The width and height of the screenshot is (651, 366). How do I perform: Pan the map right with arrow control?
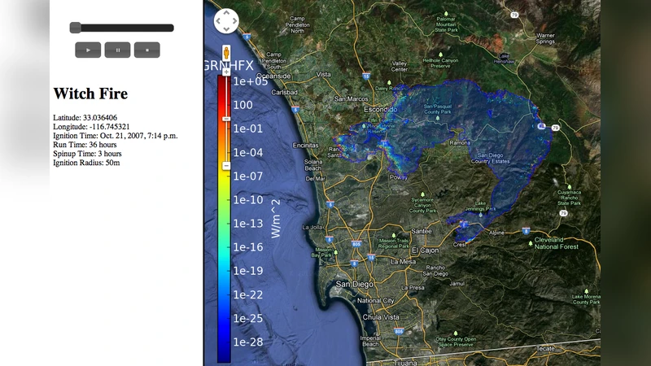coord(234,21)
